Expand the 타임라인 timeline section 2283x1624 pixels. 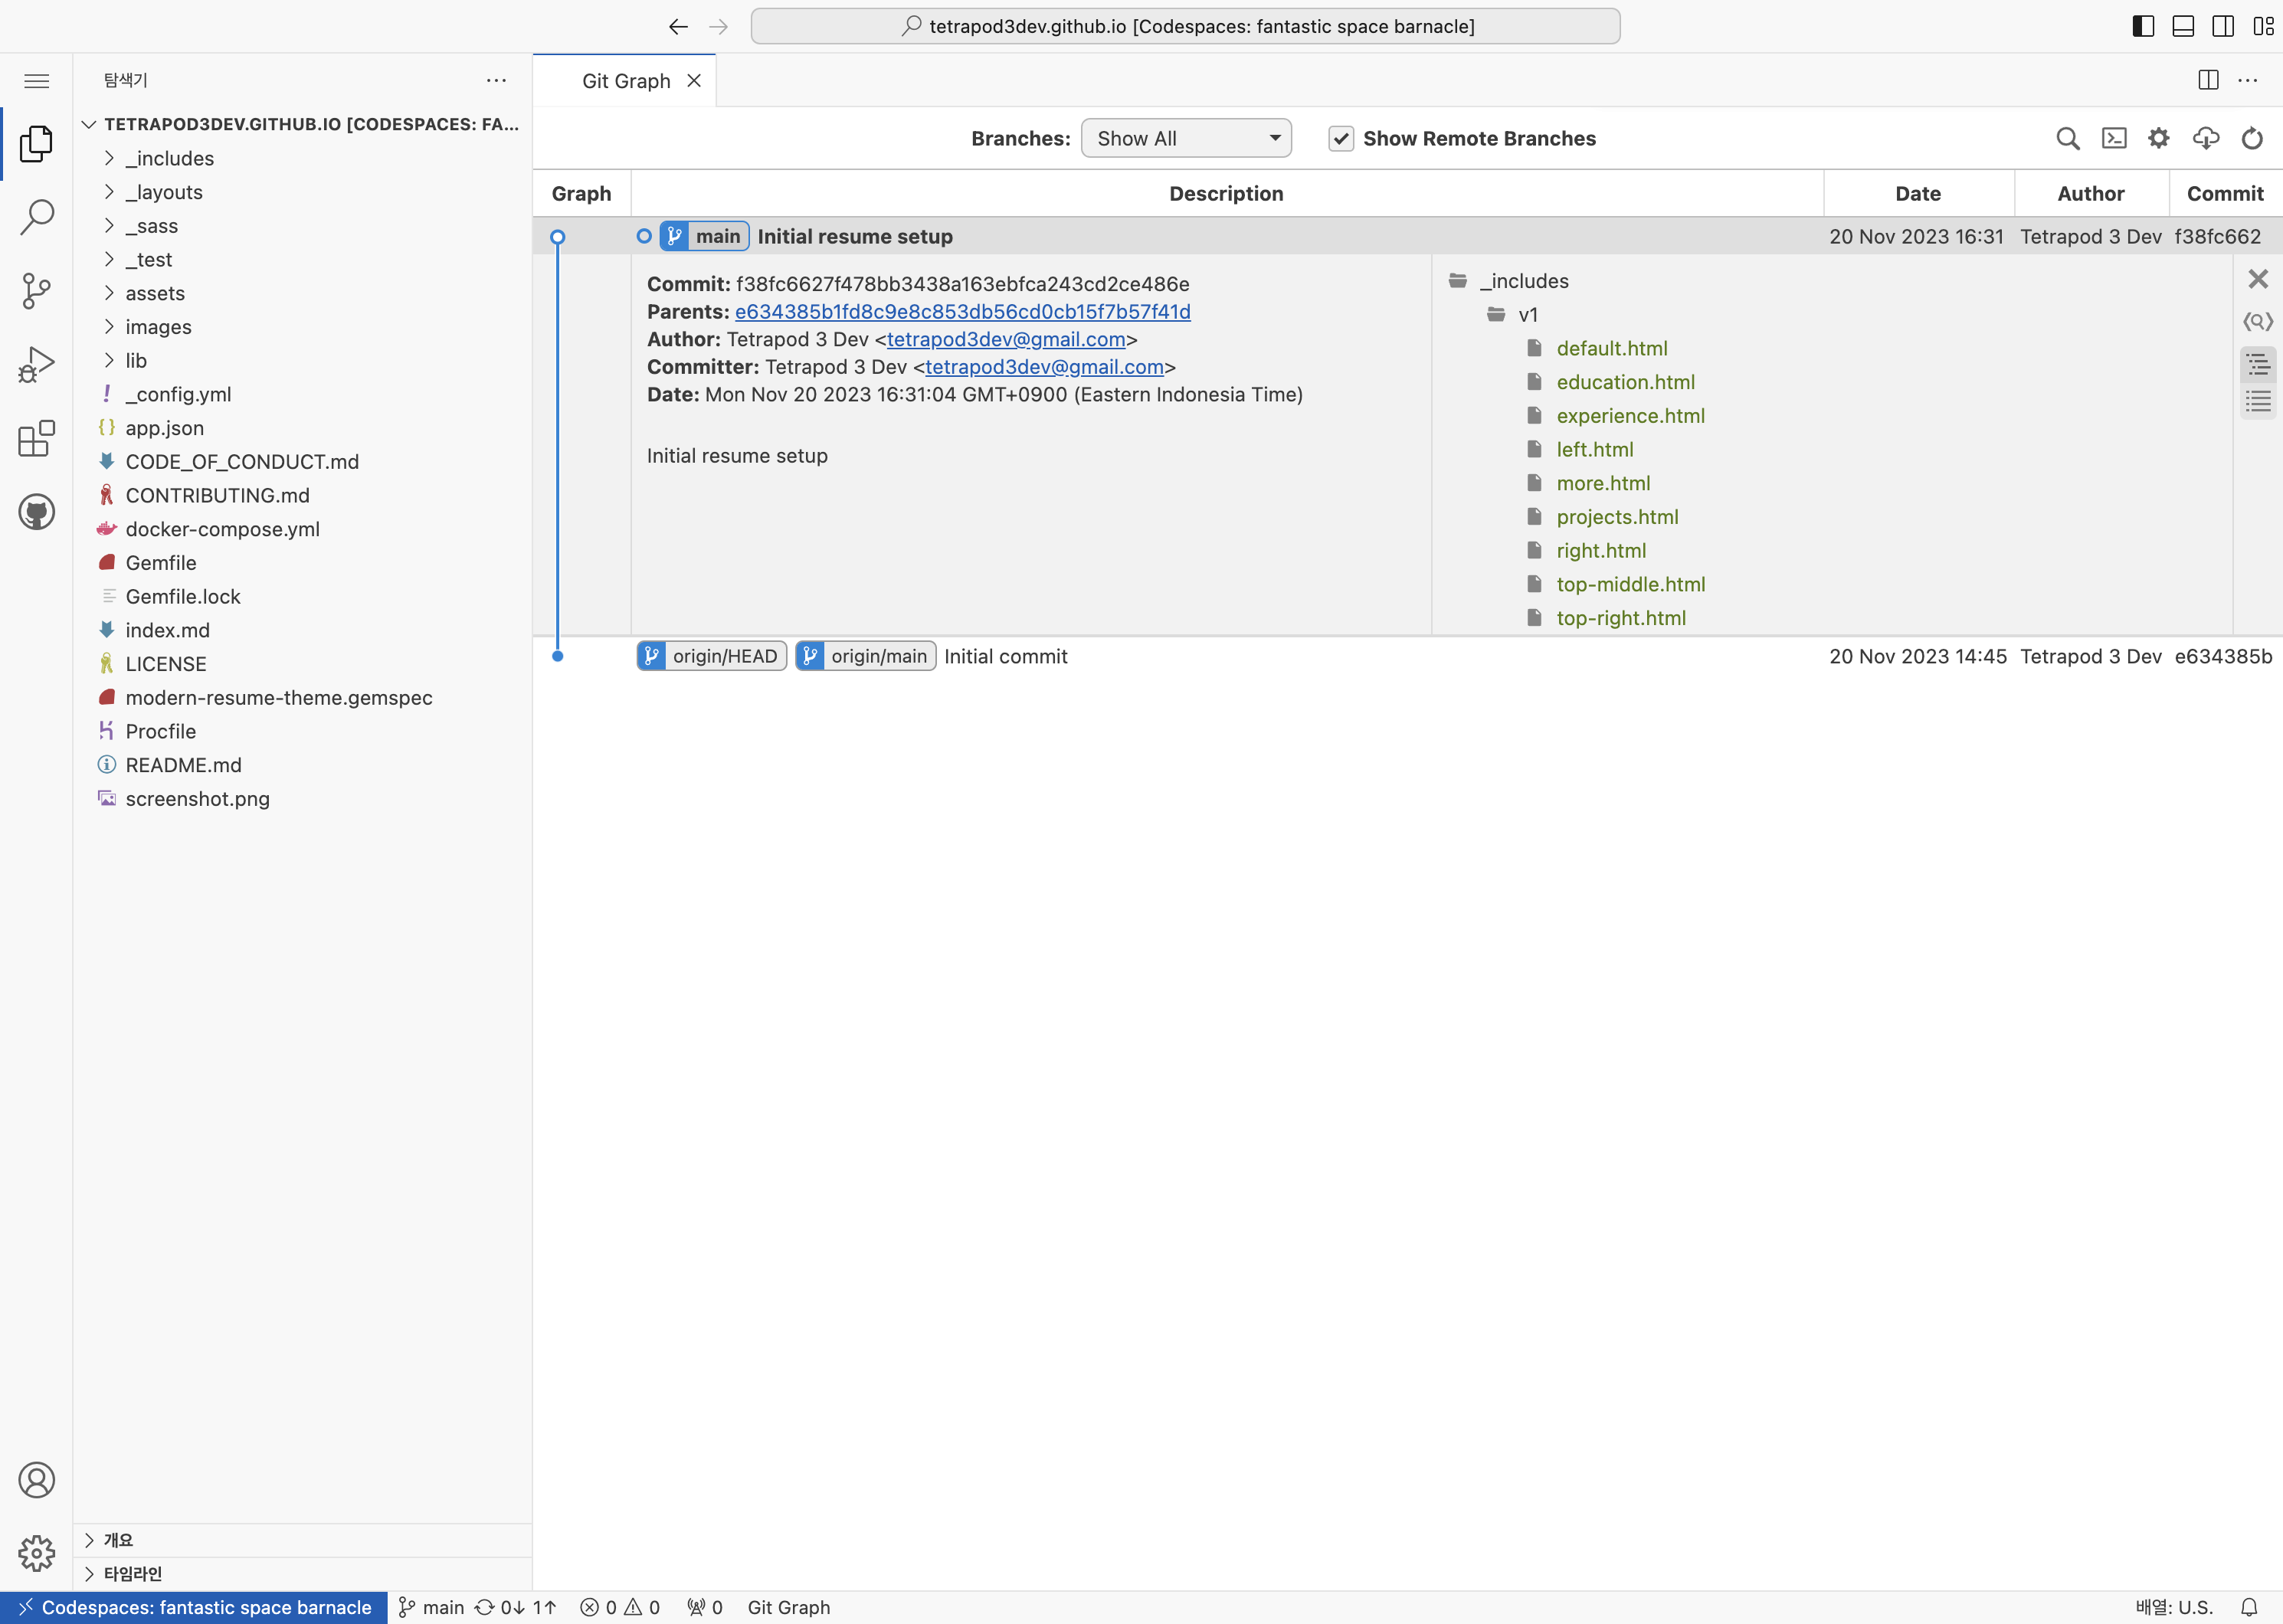pos(302,1574)
